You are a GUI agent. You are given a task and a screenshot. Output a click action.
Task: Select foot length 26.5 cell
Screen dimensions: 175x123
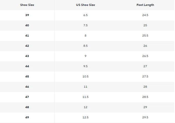click(x=145, y=56)
